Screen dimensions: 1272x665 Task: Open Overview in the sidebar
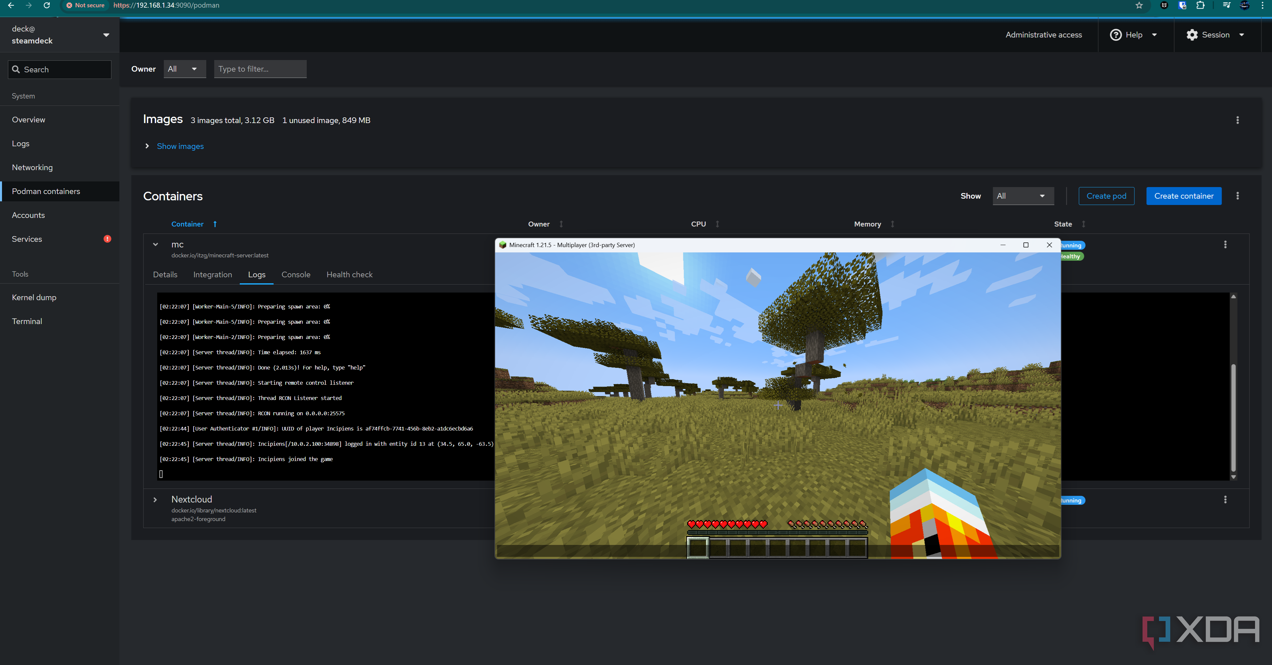point(60,119)
